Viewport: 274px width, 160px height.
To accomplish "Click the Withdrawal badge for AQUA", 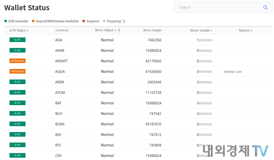I will pyautogui.click(x=17, y=71).
